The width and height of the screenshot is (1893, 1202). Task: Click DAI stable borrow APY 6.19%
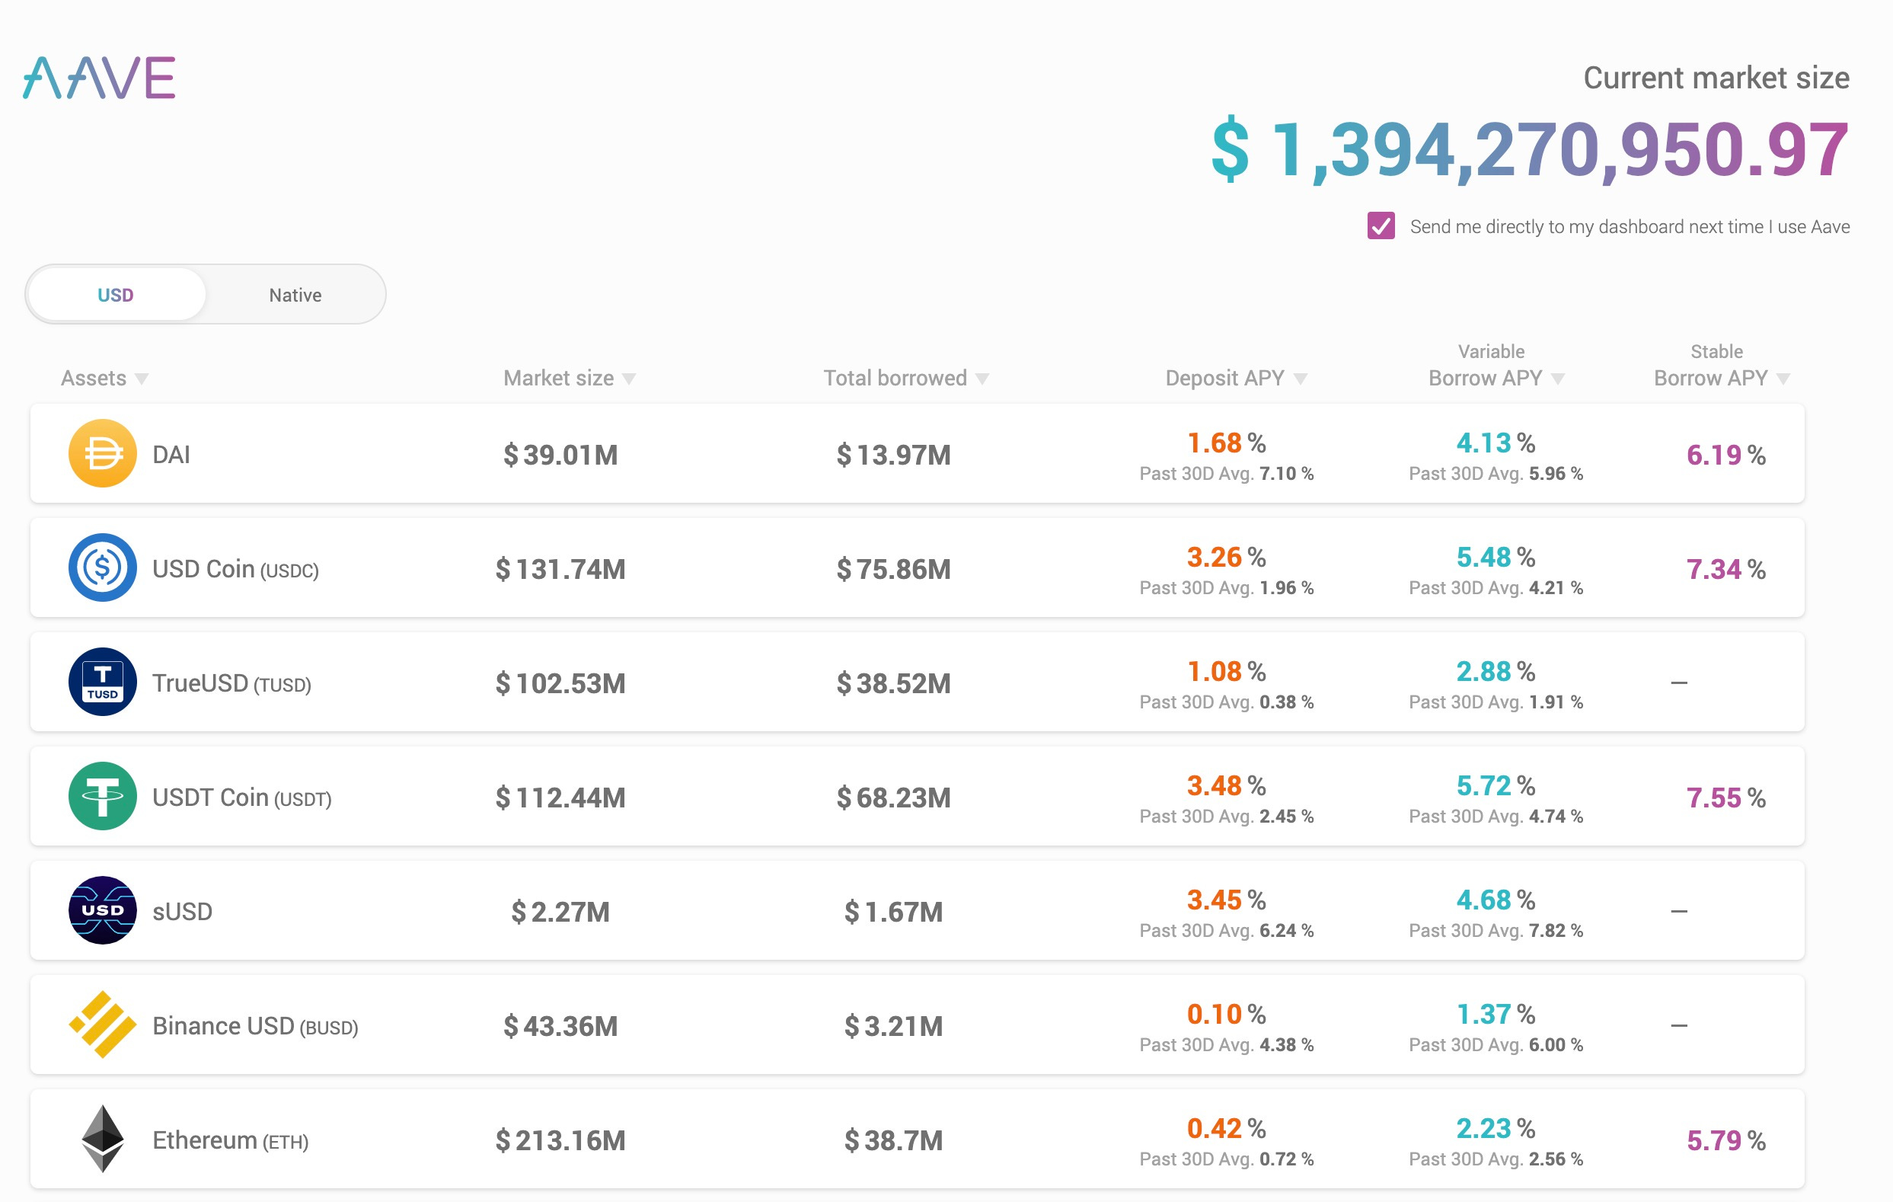[x=1726, y=455]
